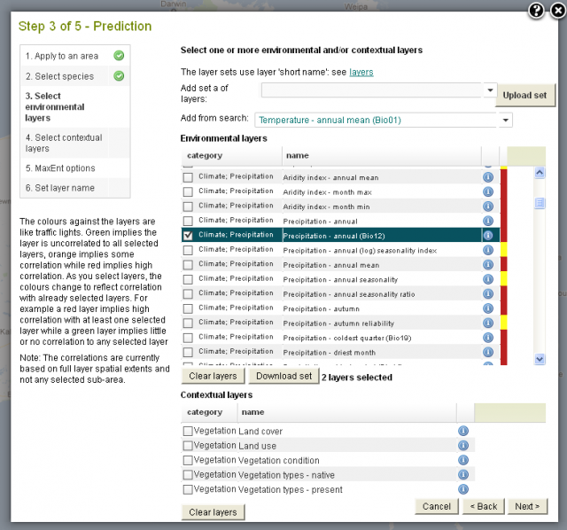Screen dimensions: 567x530
Task: Click the Add from search text field
Action: point(376,120)
